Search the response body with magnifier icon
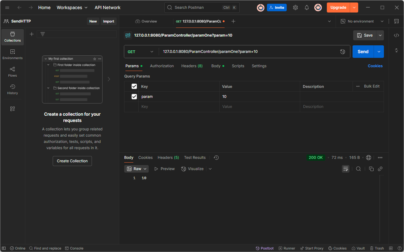Screen dimensions: 404x252 (359, 169)
